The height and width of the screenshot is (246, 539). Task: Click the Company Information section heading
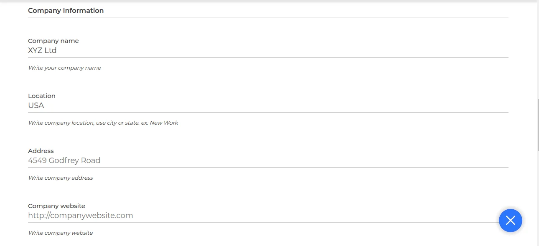tap(66, 10)
